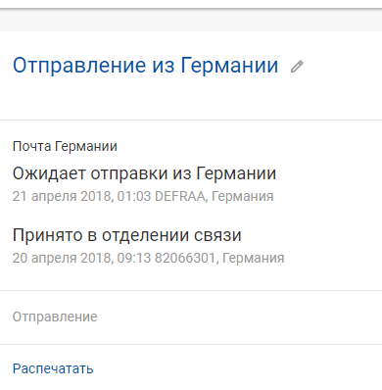Image resolution: width=382 pixels, height=390 pixels.
Task: Open the Распечатать print link
Action: tap(53, 368)
